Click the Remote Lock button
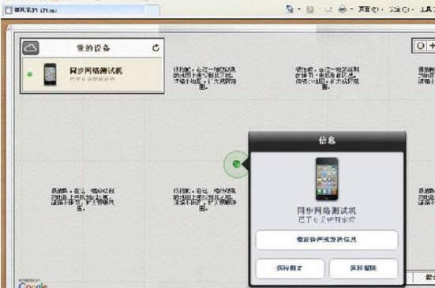The width and height of the screenshot is (435, 288). pyautogui.click(x=290, y=268)
